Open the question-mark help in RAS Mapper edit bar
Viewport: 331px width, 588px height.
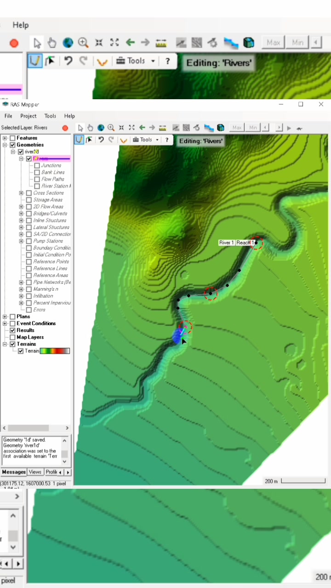(167, 140)
